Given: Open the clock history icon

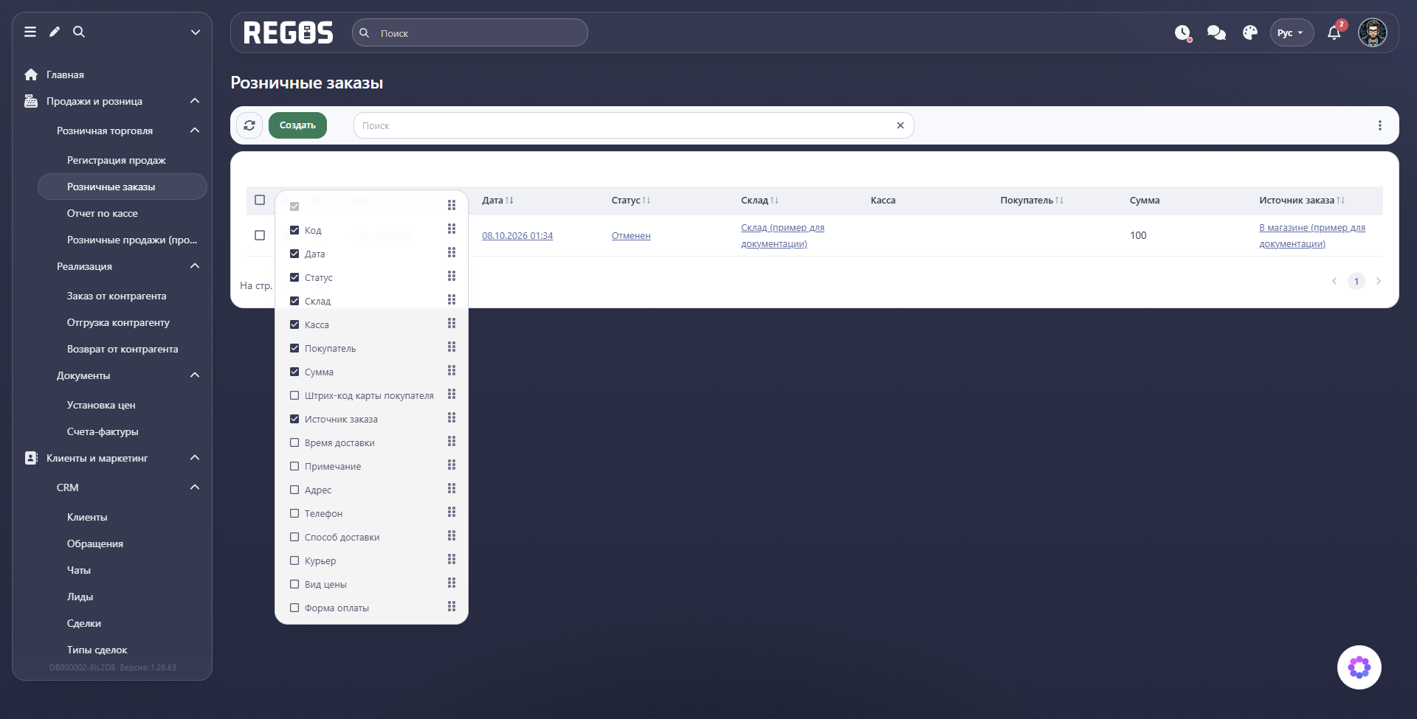Looking at the screenshot, I should pos(1183,32).
